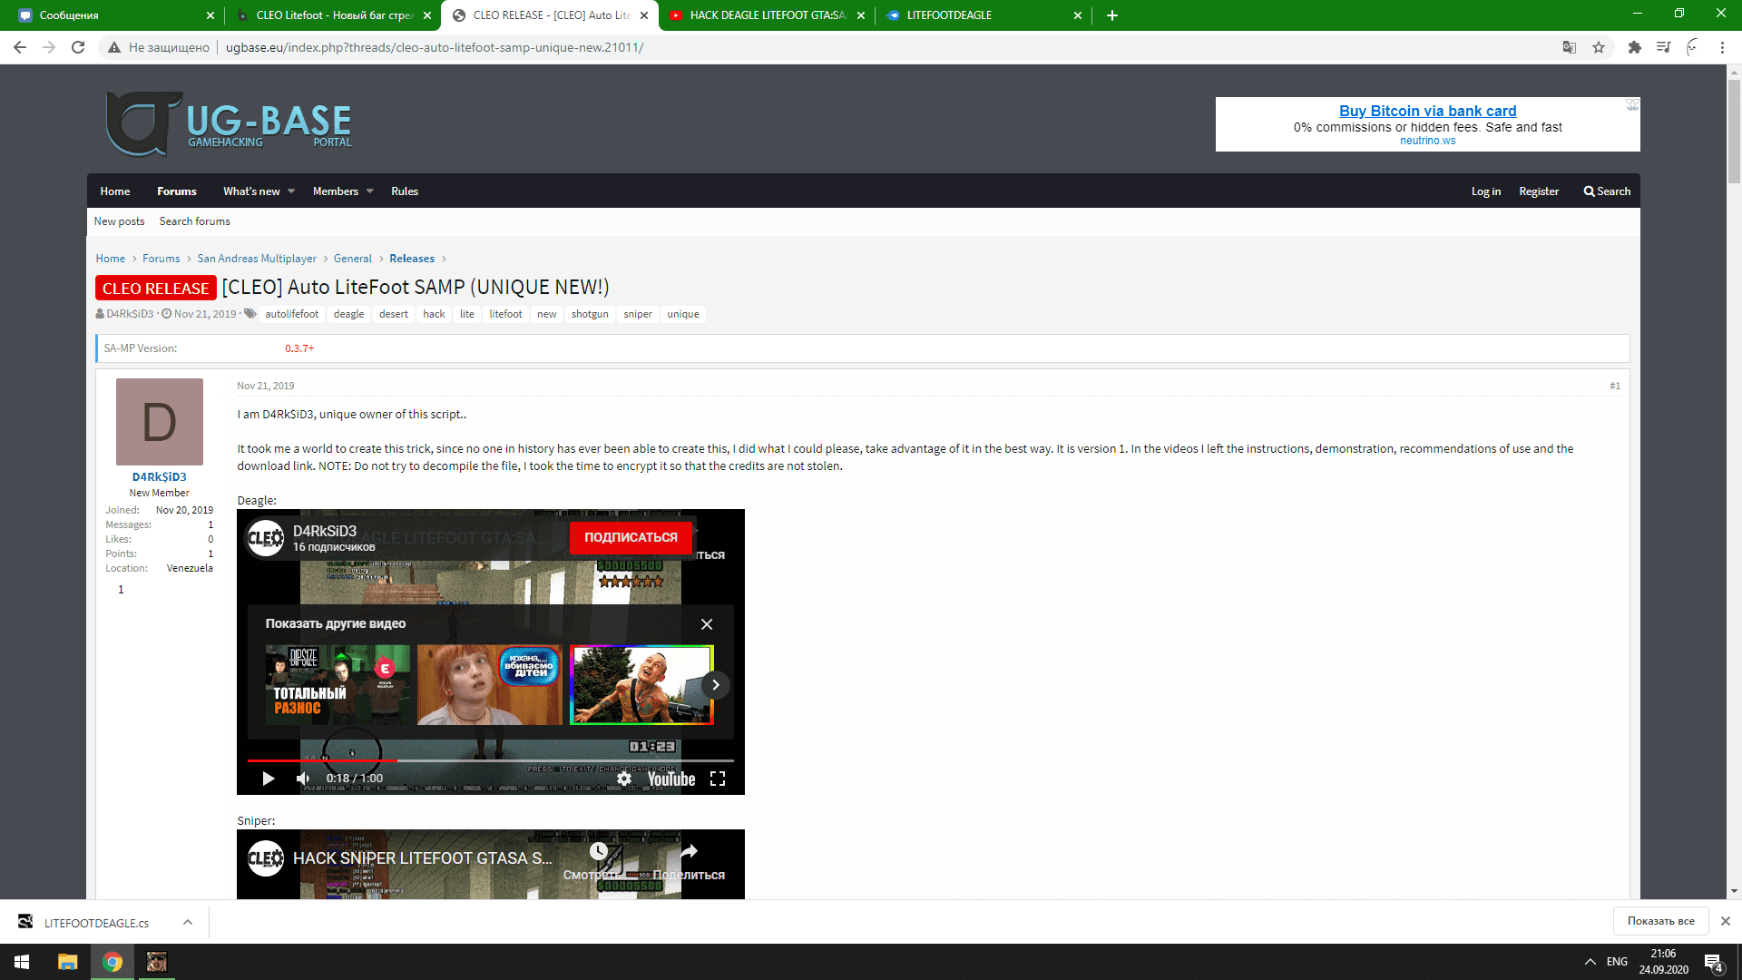Go forward in browser history
This screenshot has width=1742, height=980.
pos(49,47)
